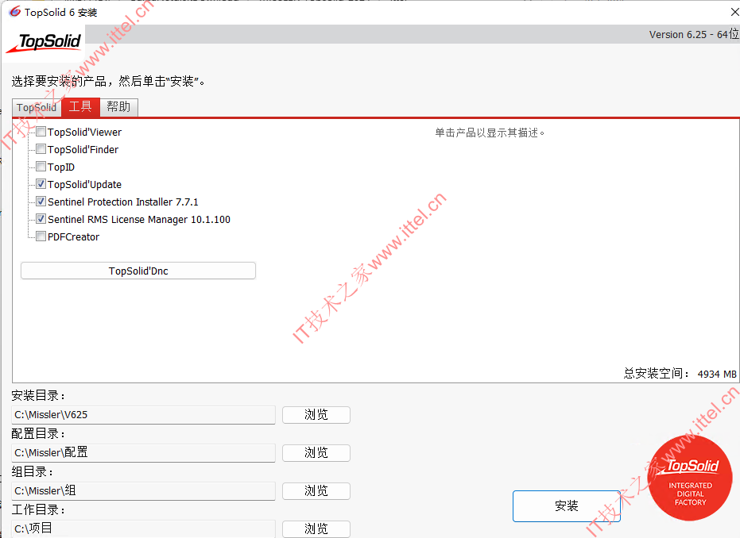Click the TopSolid'Dnc button

138,271
